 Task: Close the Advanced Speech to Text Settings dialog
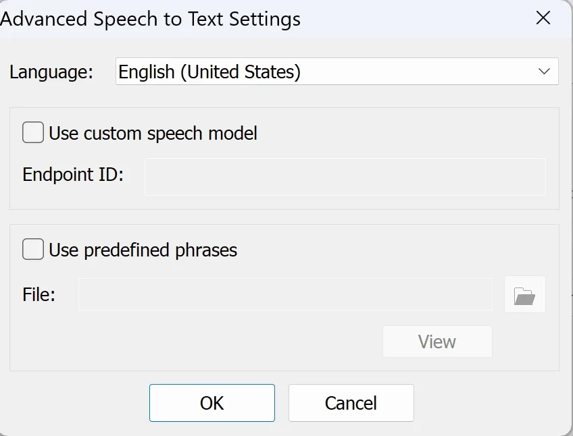click(x=543, y=18)
